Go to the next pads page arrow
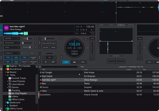 (x=32, y=53)
